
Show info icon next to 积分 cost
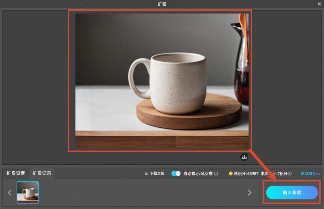click(x=290, y=174)
